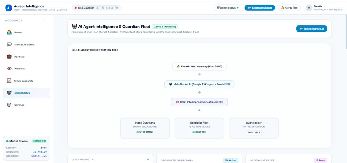Screen dimensions: 347x163
Task: Click the STREAMING status text
Action: pyautogui.click(x=146, y=132)
